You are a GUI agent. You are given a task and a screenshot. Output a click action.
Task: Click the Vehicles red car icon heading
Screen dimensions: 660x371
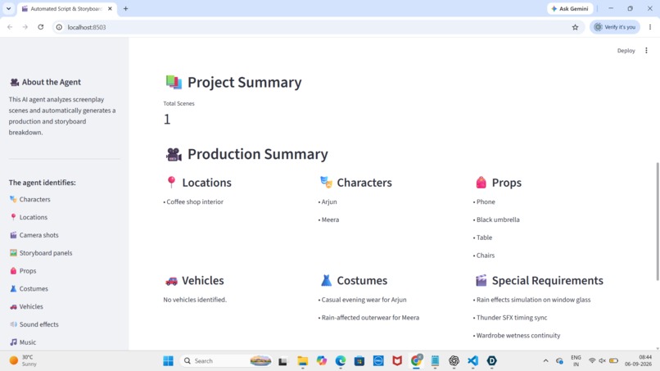171,281
